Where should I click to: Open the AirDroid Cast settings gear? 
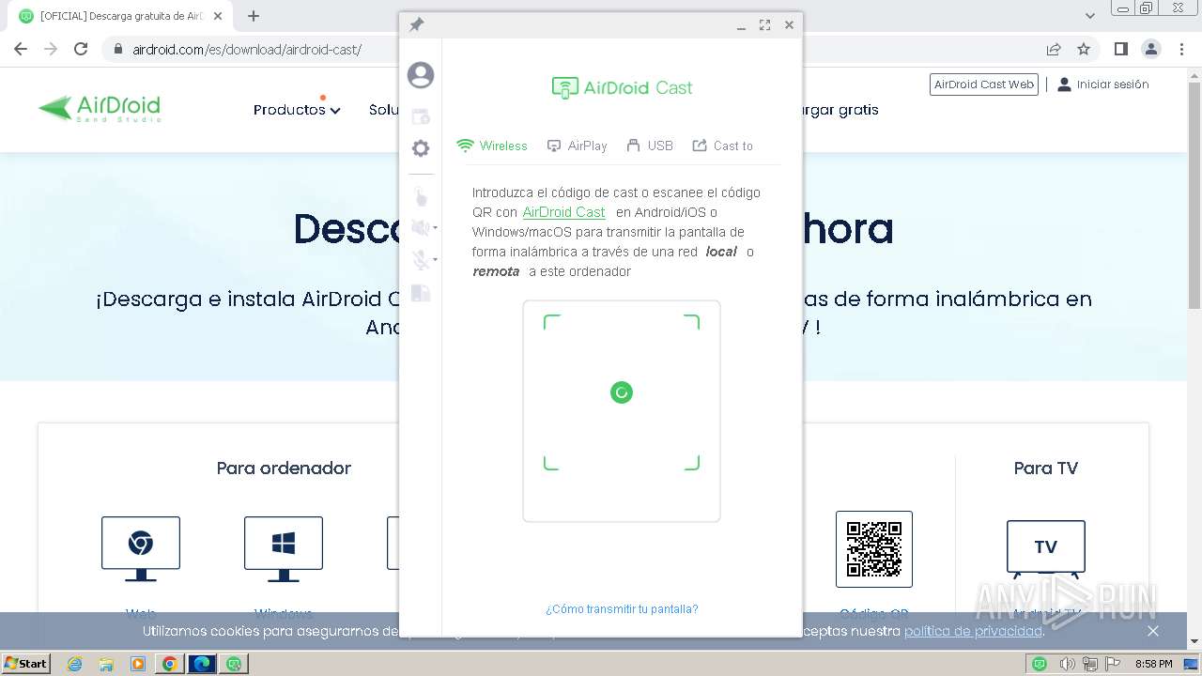tap(421, 148)
